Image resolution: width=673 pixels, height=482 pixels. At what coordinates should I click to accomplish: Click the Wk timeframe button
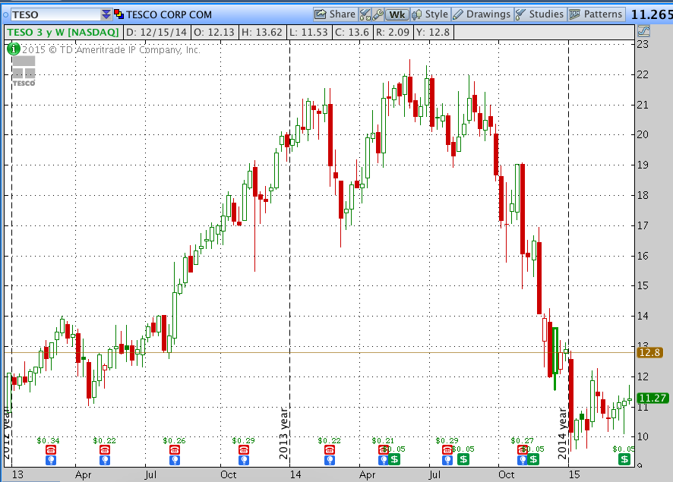pos(397,14)
